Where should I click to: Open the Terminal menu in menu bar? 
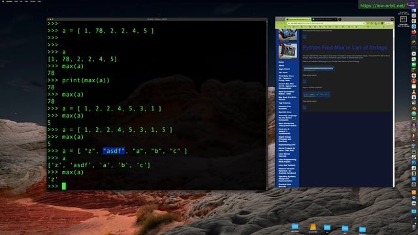click(x=9, y=1)
